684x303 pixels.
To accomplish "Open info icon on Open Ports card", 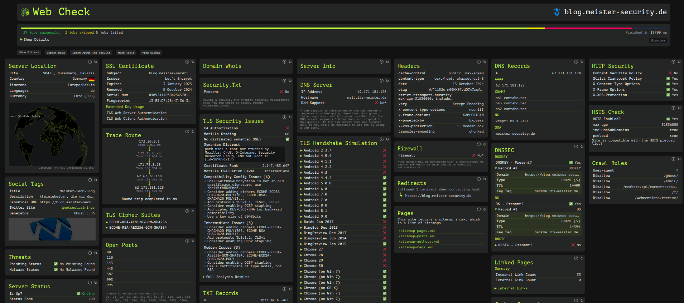I will click(187, 241).
